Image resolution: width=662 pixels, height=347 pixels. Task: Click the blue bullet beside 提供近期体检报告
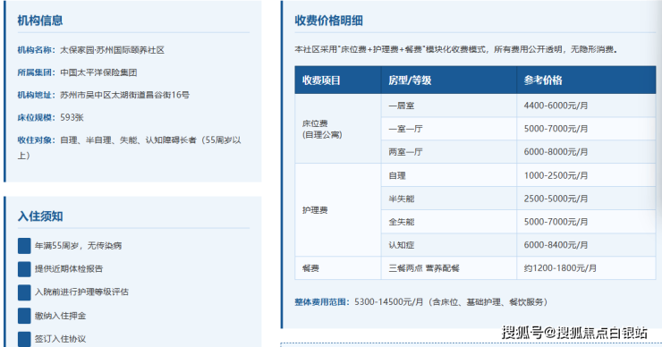[24, 269]
